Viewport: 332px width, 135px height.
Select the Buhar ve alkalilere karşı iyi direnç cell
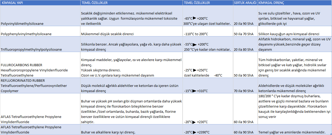132,130
